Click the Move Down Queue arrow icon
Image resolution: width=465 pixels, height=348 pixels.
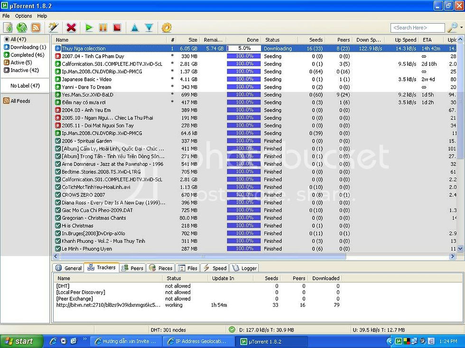click(149, 28)
